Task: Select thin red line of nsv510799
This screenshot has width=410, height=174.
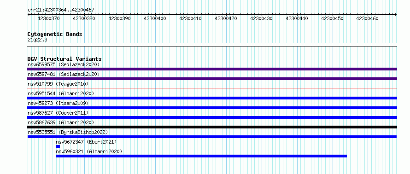Action: tap(212, 88)
